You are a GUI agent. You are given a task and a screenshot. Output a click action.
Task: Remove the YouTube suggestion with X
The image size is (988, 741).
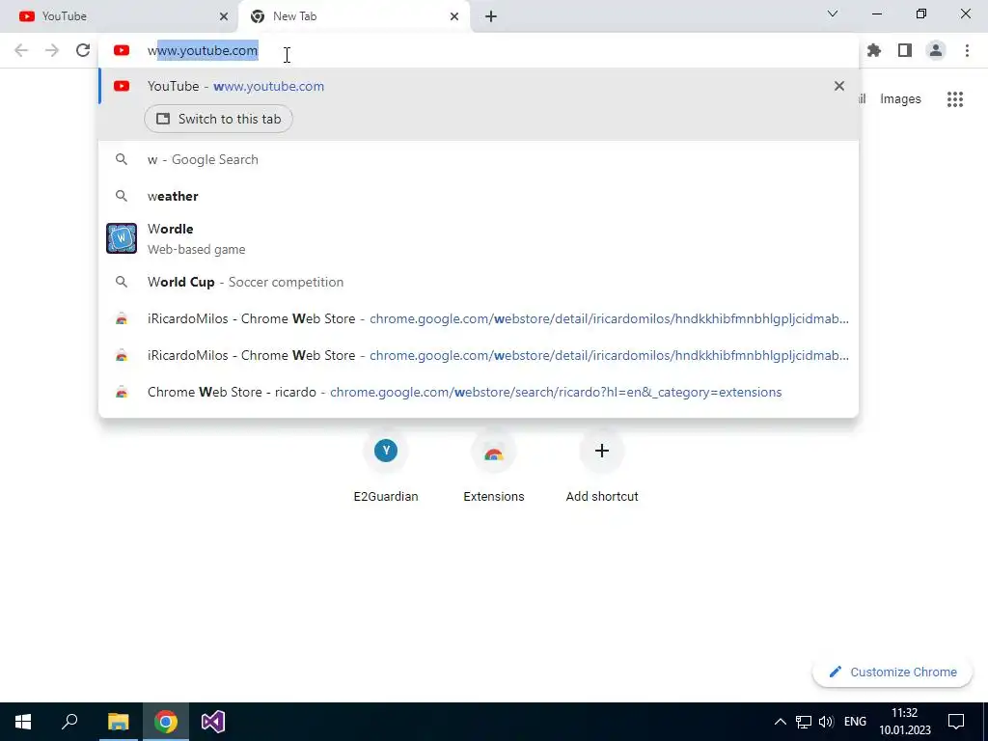(839, 86)
